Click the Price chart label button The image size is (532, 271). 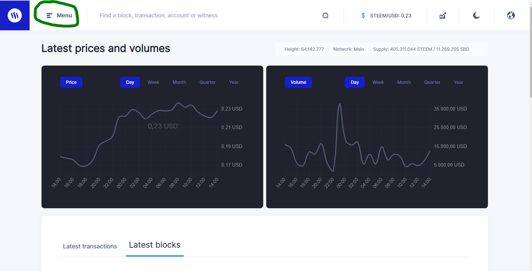(71, 82)
